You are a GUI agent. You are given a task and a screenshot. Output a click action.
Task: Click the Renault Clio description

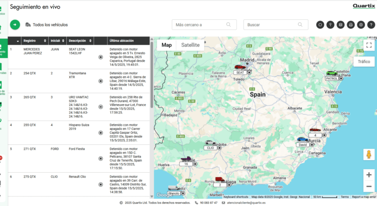(x=77, y=177)
